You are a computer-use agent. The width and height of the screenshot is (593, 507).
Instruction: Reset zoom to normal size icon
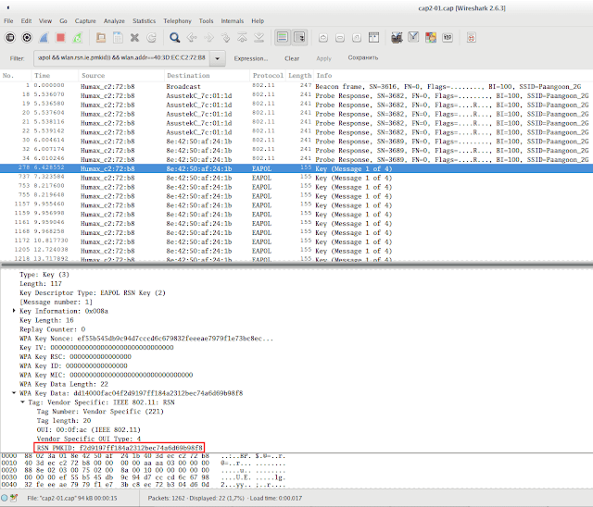[x=357, y=37]
